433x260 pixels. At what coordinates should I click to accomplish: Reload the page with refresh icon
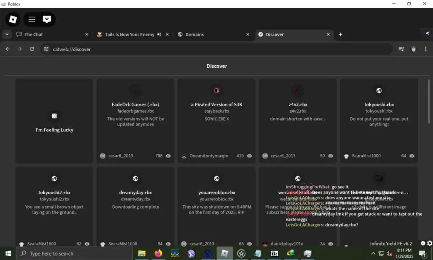point(32,49)
